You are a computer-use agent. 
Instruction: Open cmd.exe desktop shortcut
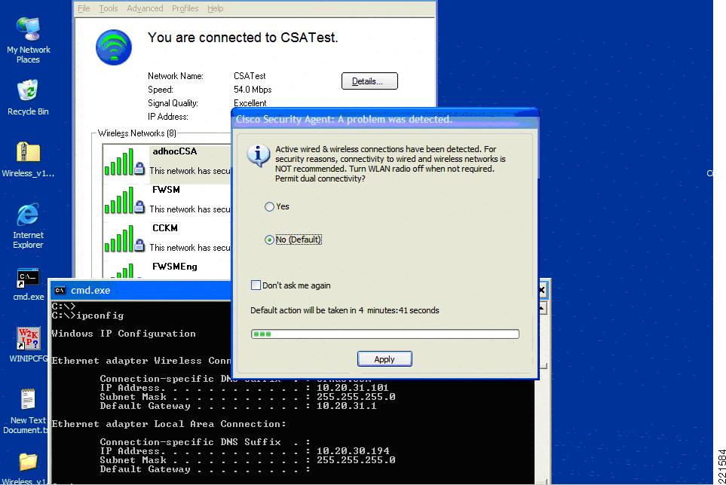[x=28, y=285]
